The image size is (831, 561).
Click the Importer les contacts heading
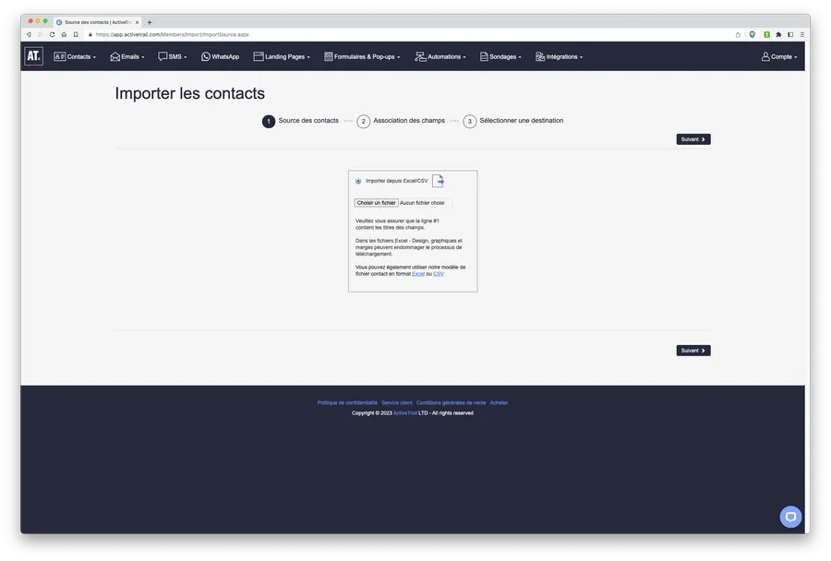click(x=189, y=93)
